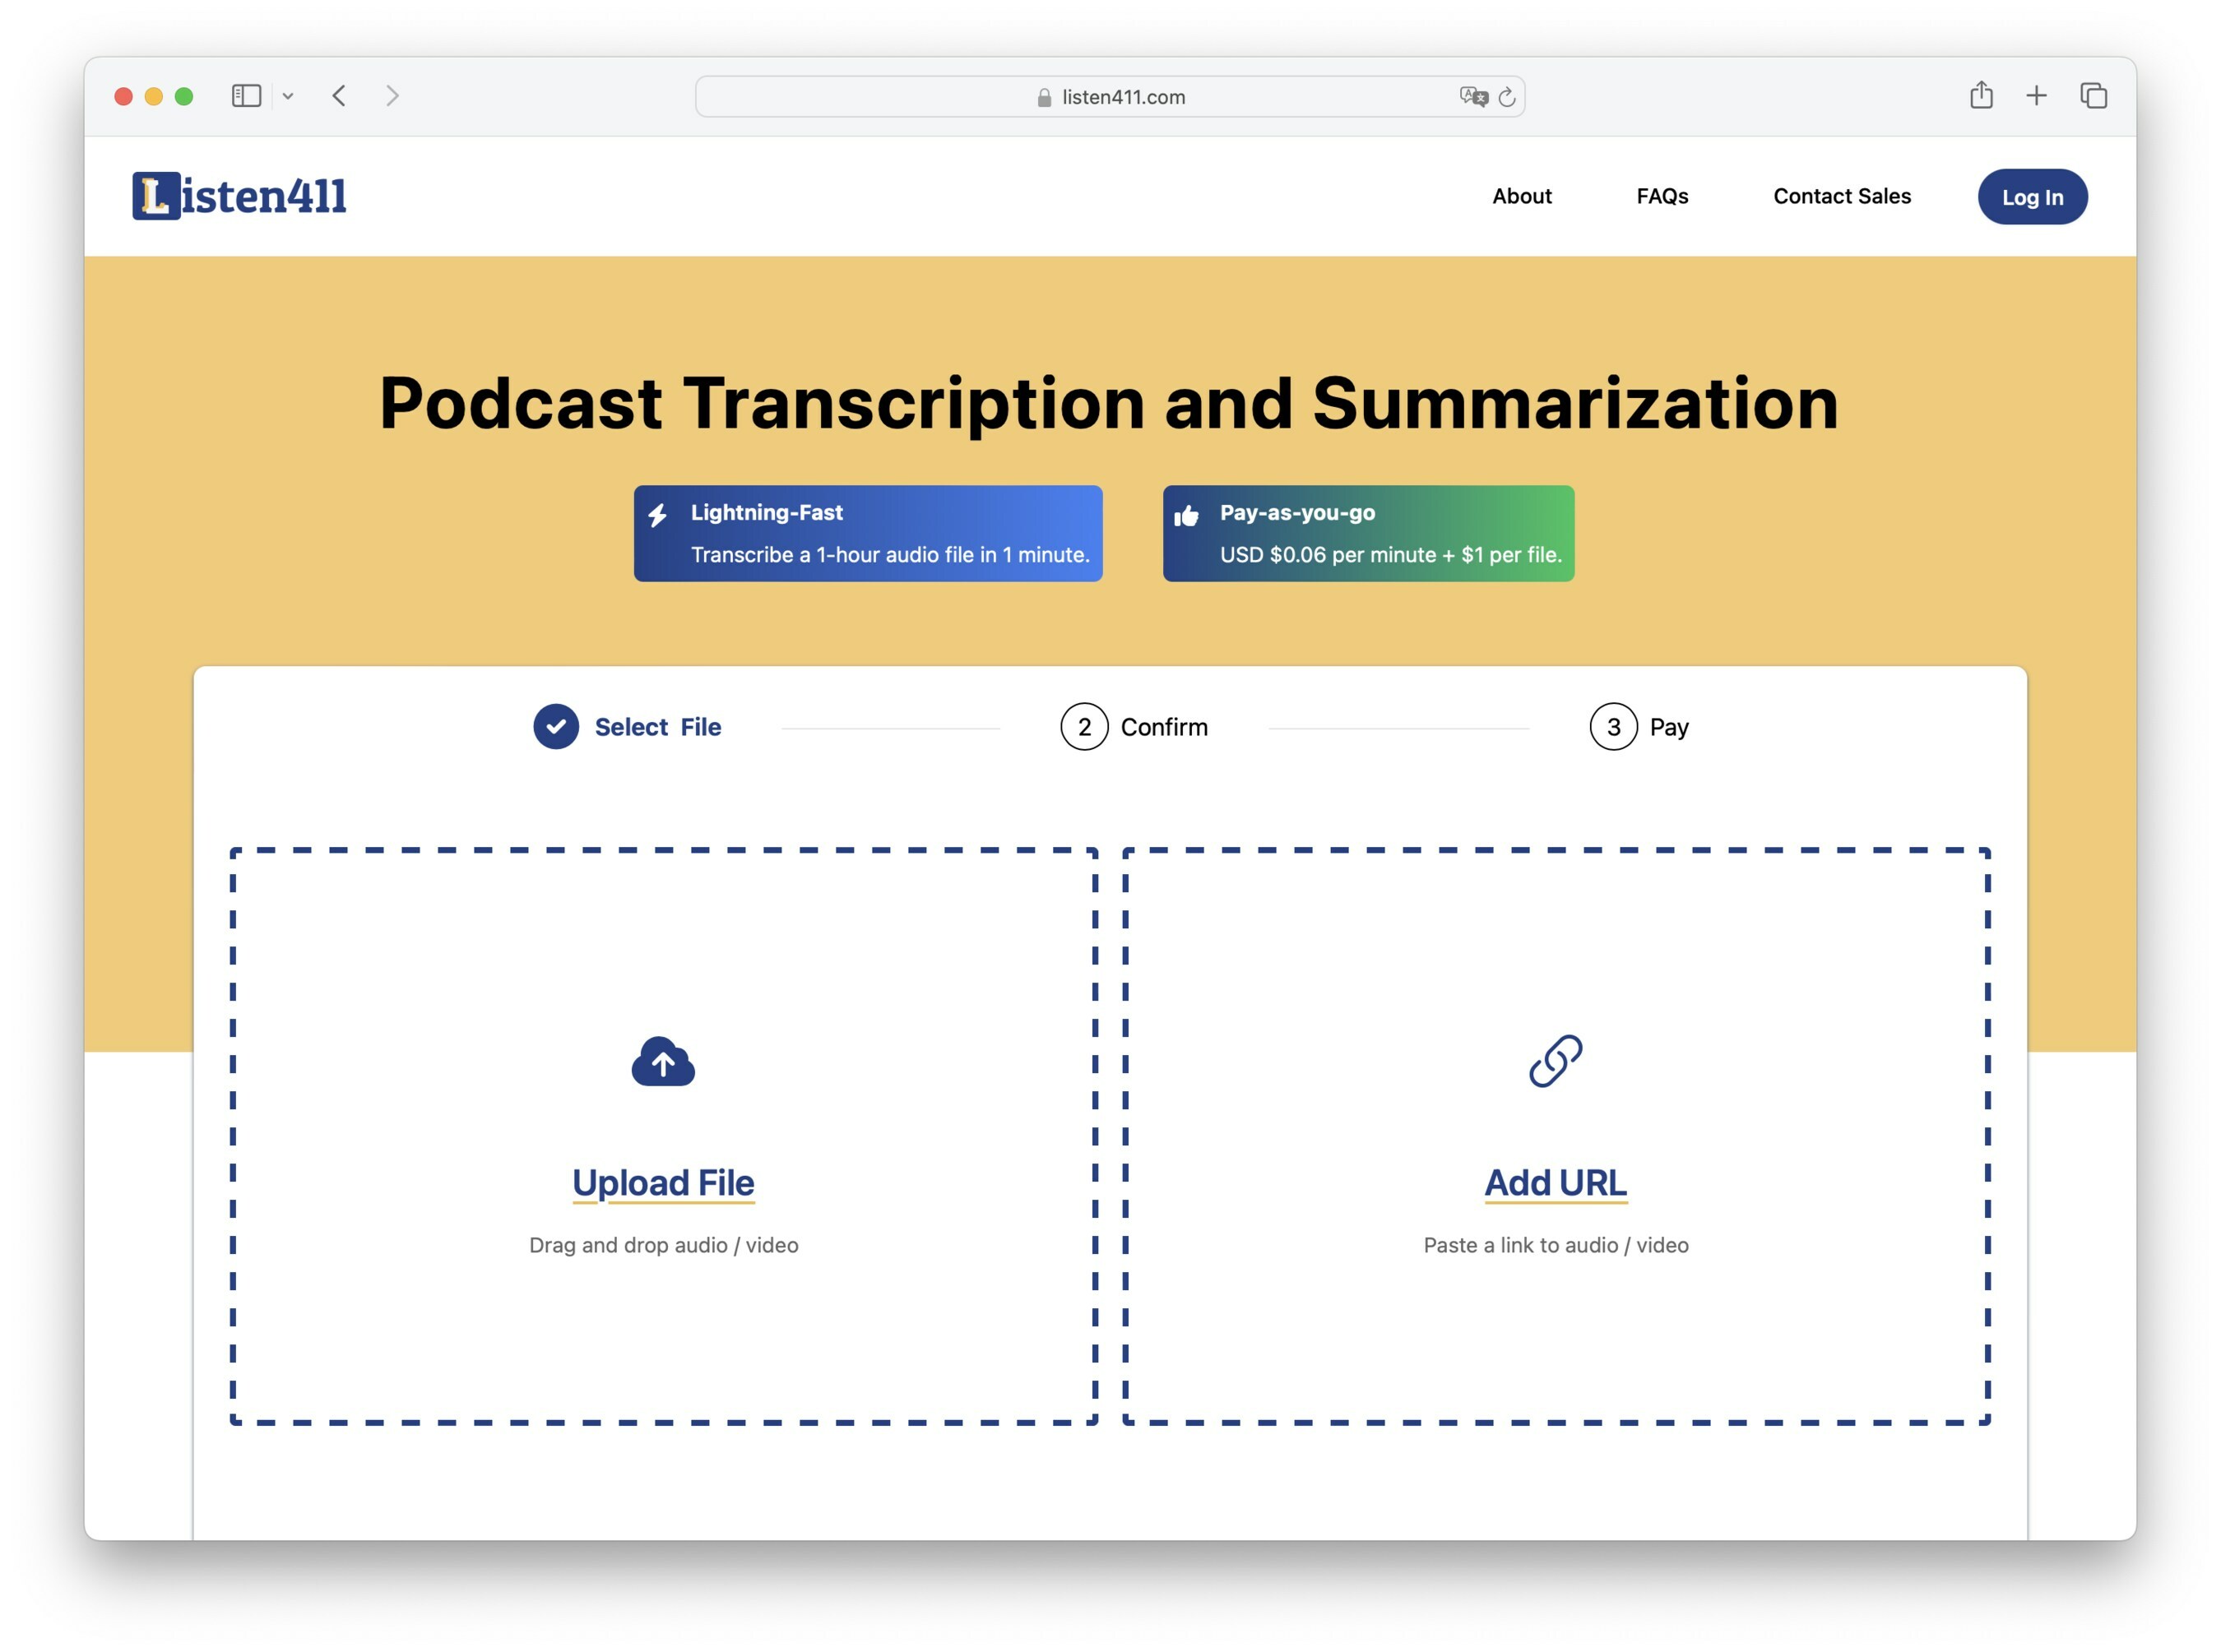Click the listen411.com address bar
2221x1652 pixels.
pos(1110,97)
